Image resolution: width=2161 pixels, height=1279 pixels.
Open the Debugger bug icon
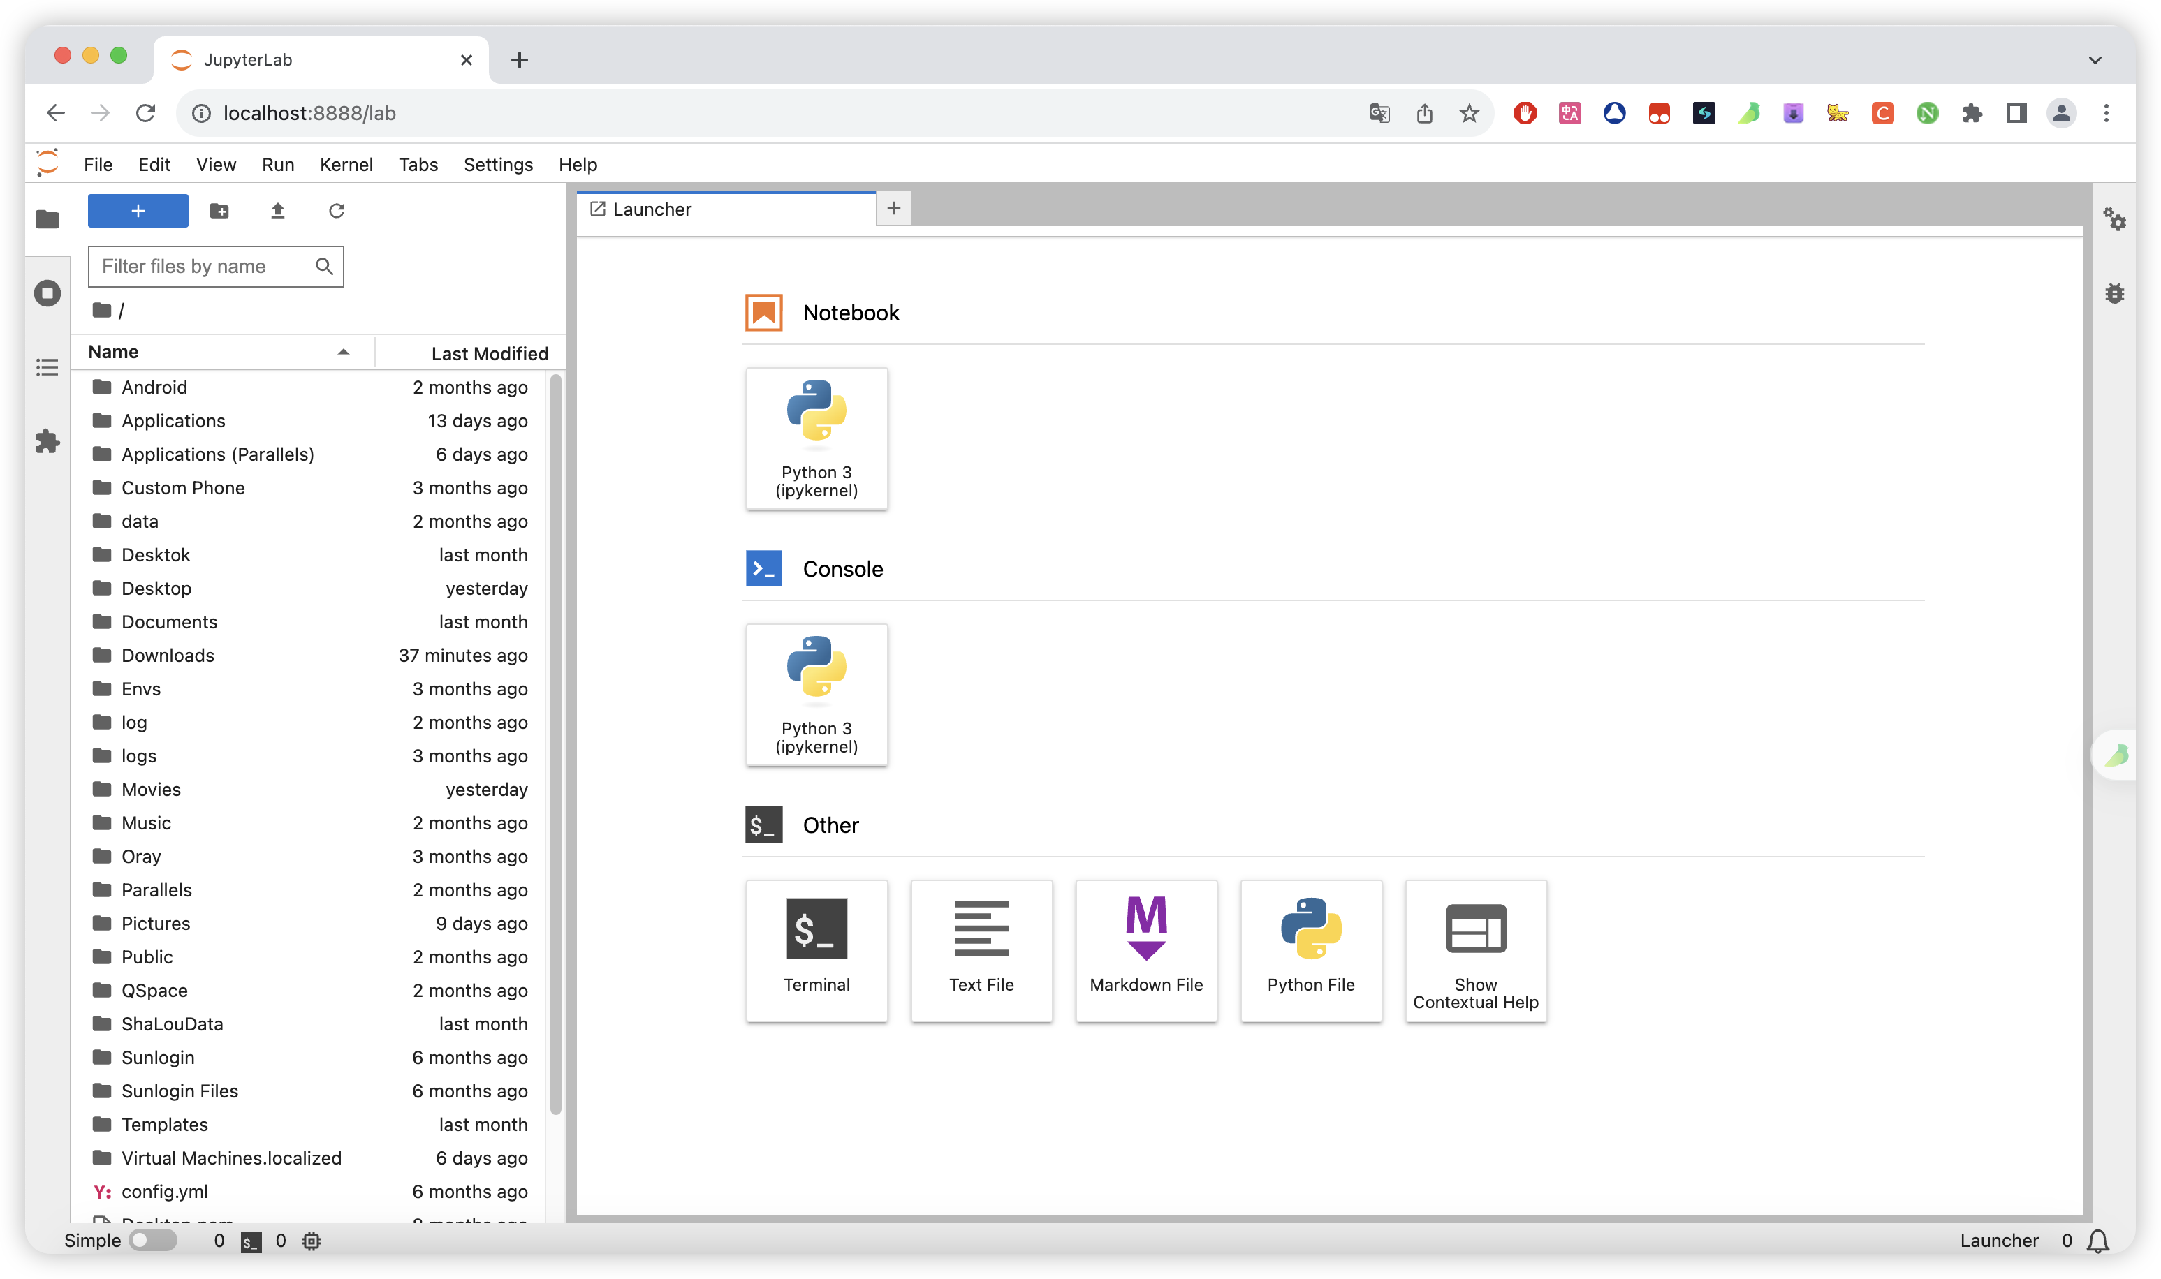(2114, 293)
